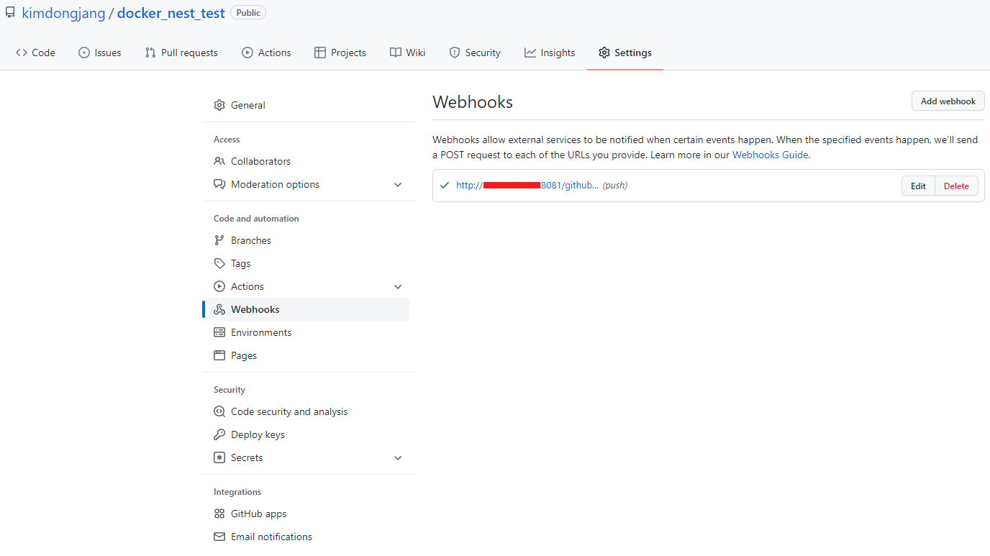Image resolution: width=990 pixels, height=556 pixels.
Task: Click the Collaborators people icon
Action: [x=219, y=161]
